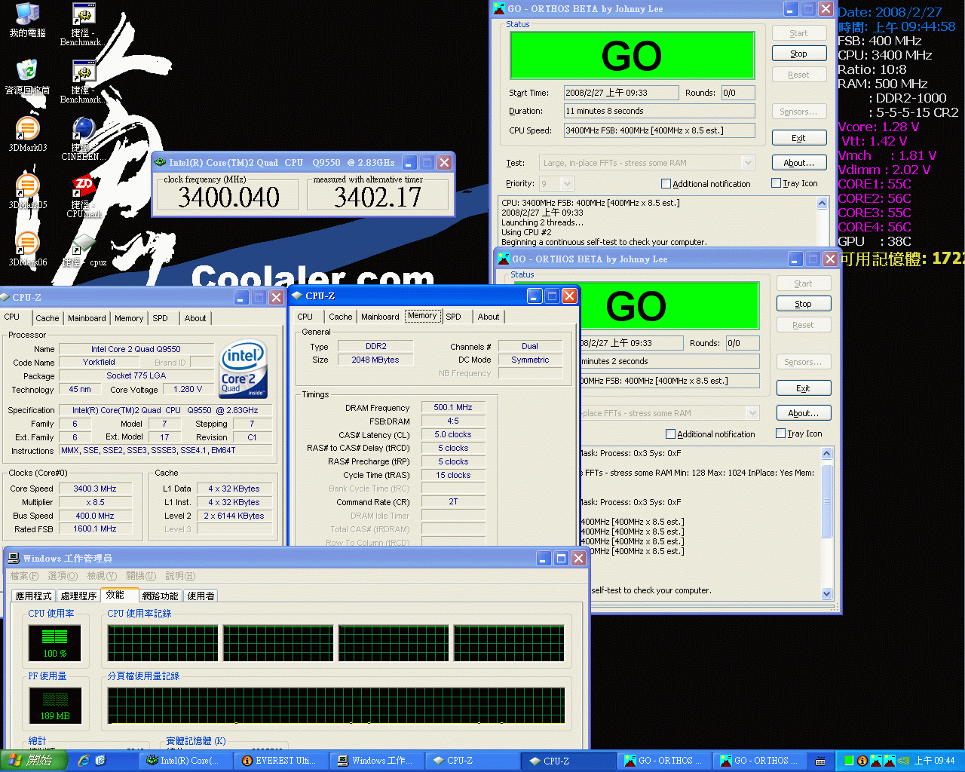965x772 pixels.
Task: Click DRAM Frequency value 500.1 MHz
Action: click(453, 407)
